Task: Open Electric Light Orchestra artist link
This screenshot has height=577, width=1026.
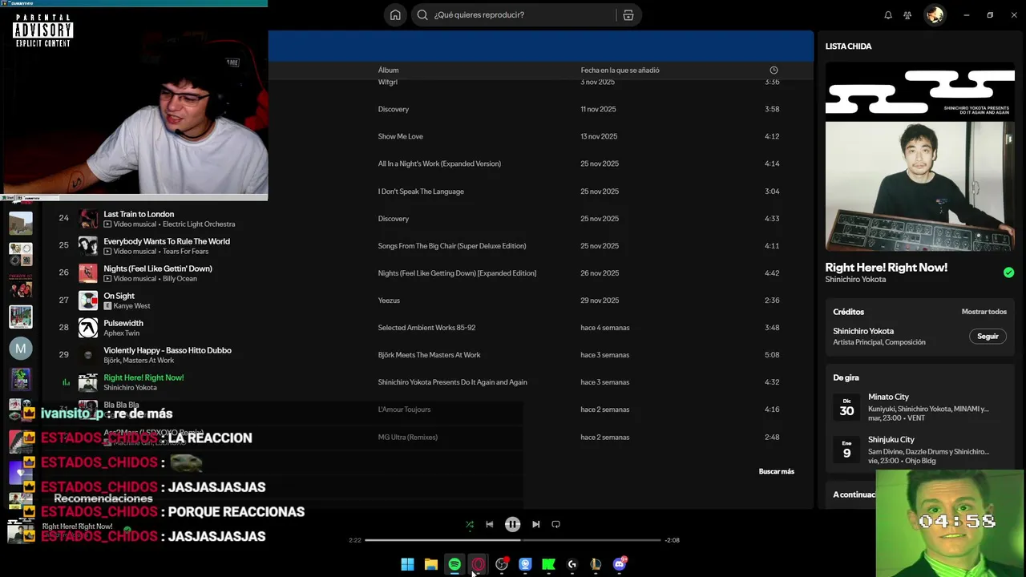Action: click(x=199, y=224)
